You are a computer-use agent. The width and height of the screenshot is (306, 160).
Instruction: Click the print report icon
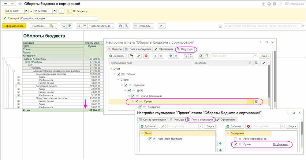121,26
